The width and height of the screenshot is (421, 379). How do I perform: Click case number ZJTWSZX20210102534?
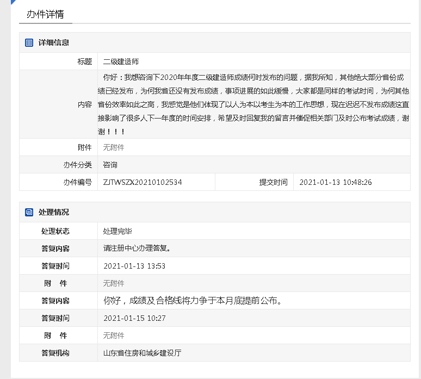click(143, 182)
